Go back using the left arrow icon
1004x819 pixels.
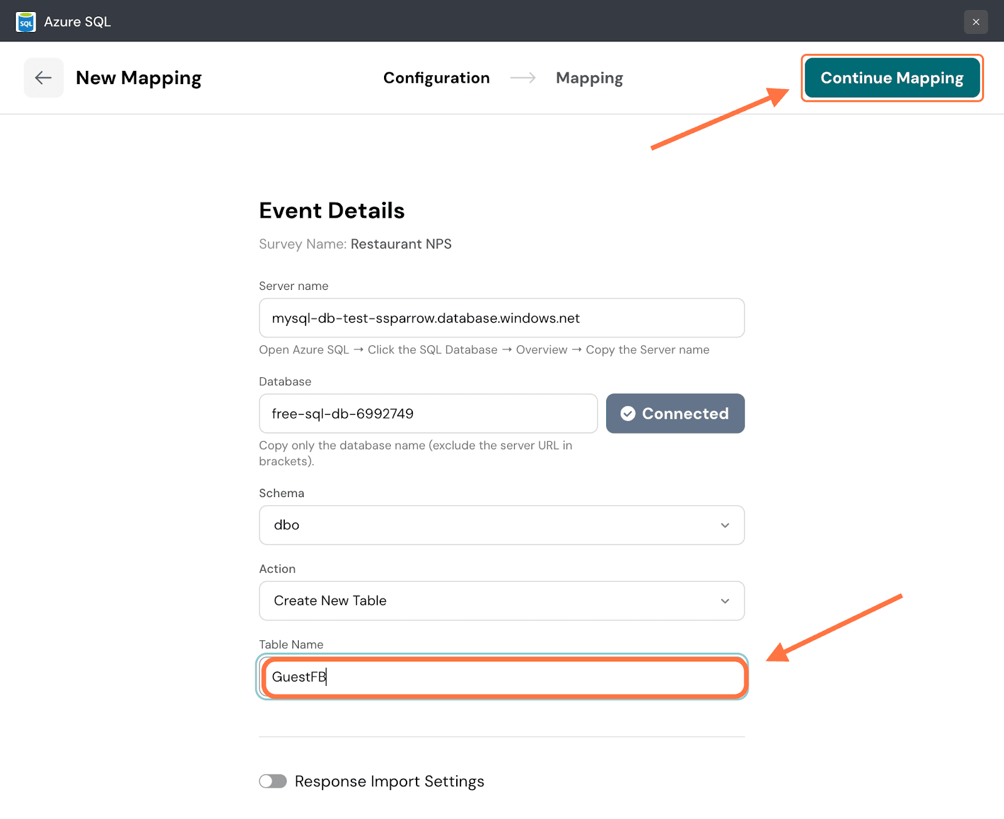(43, 78)
